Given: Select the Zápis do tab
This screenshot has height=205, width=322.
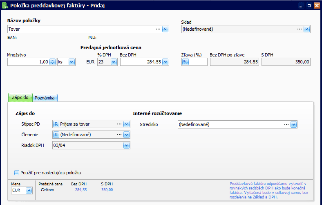Looking at the screenshot, I should [20, 98].
